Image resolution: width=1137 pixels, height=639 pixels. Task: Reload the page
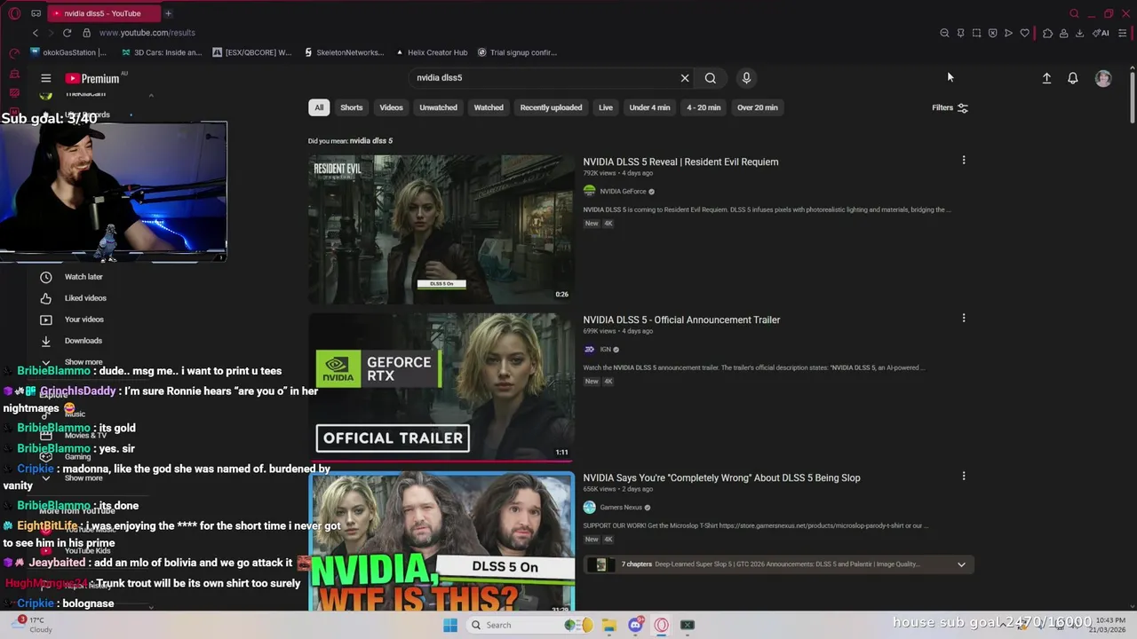pos(67,33)
